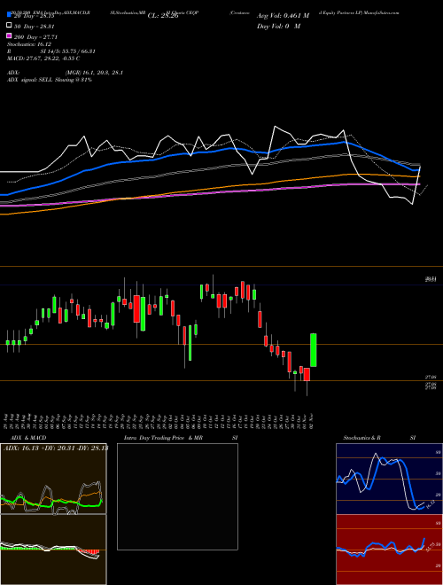The height and width of the screenshot is (585, 443).
Task: Click the Stochastics & RSI panel title
Action: pyautogui.click(x=379, y=438)
